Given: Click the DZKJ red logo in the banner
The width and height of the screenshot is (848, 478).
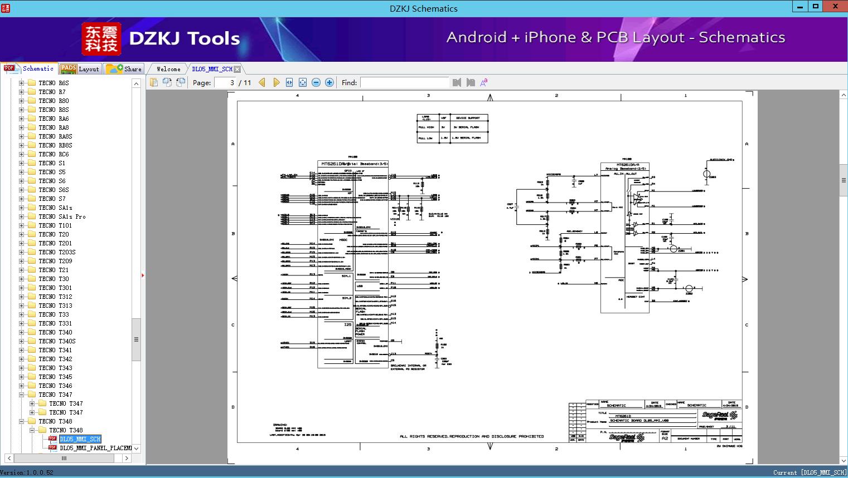Looking at the screenshot, I should click(x=101, y=39).
